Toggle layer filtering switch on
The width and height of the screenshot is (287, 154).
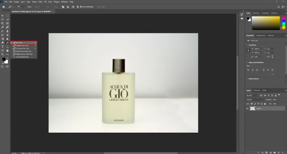pos(279,95)
